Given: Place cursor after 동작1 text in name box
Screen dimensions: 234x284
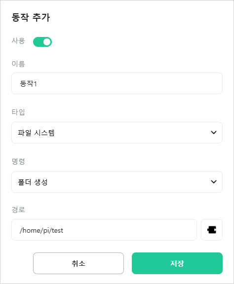Looking at the screenshot, I should pyautogui.click(x=38, y=84).
